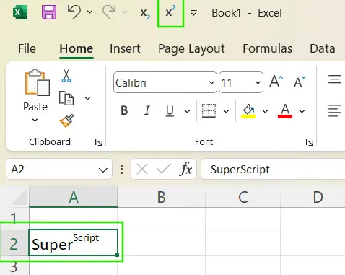Click the greyed Redo arrow
Image resolution: width=345 pixels, height=275 pixels.
coord(109,12)
